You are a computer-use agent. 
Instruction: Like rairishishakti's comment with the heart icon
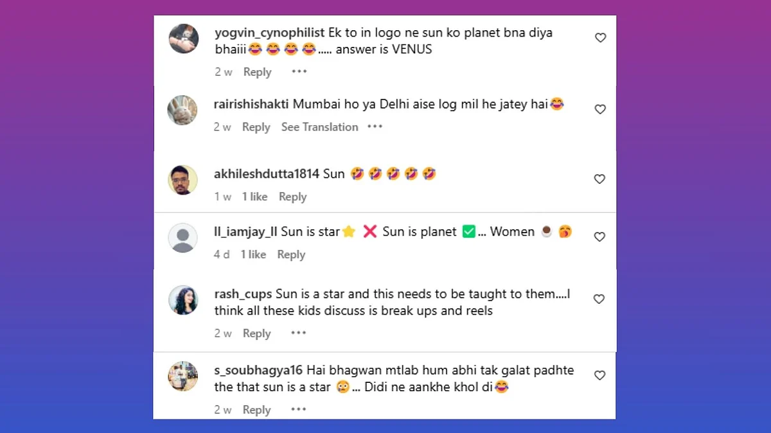(x=600, y=109)
